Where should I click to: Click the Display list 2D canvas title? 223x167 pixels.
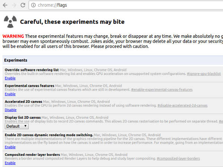[x=23, y=118]
